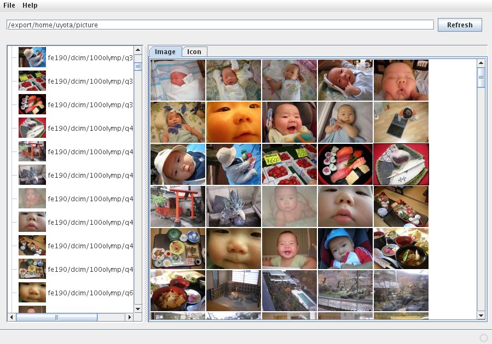Screen dimensions: 492x344
Task: Open the laughing baby in red seat photo
Action: point(290,122)
